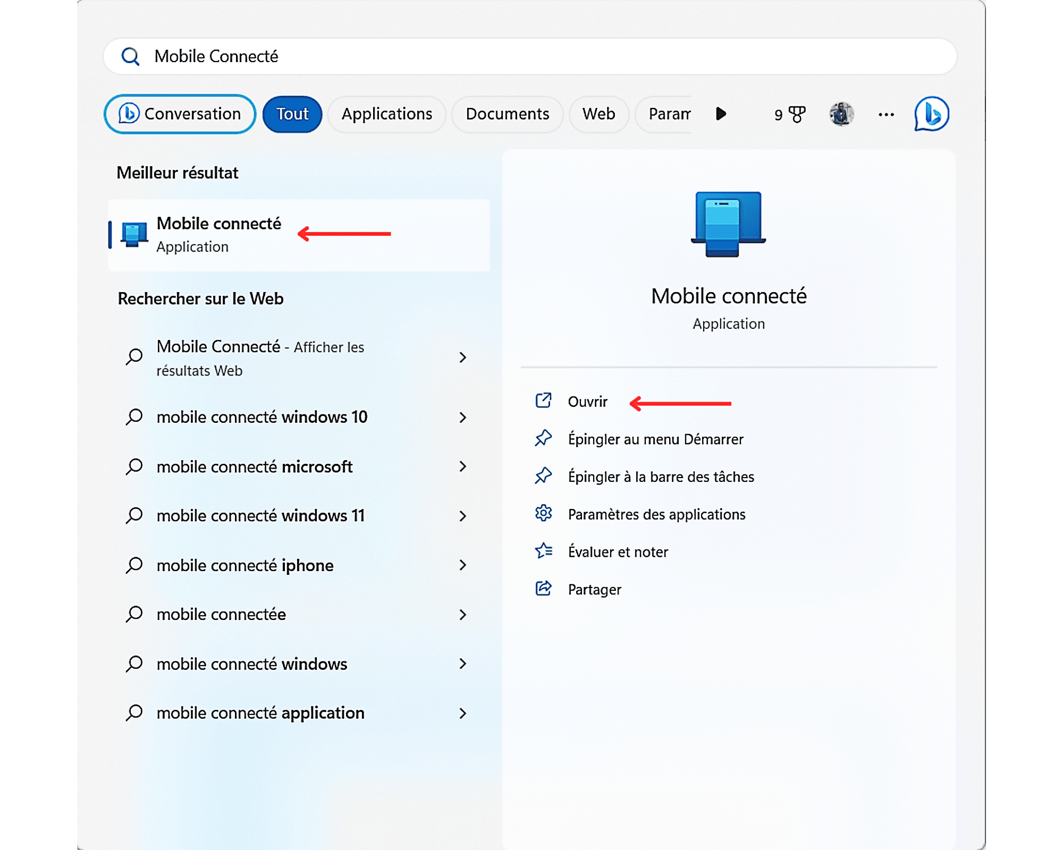Launch Bing chat from the large Bing icon

click(x=932, y=114)
